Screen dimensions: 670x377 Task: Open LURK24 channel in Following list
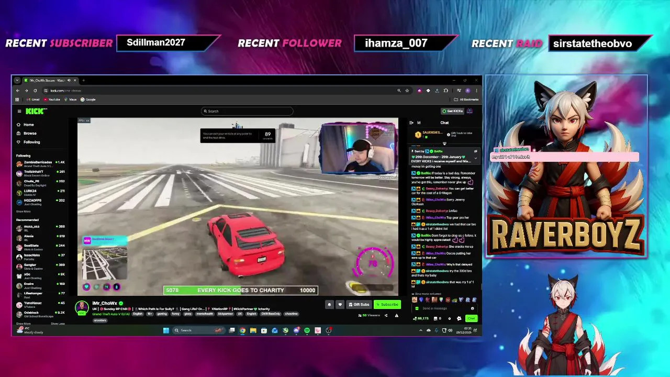[x=41, y=192]
